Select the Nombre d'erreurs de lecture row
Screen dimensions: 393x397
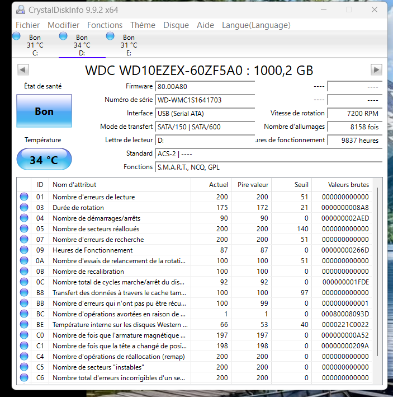pyautogui.click(x=195, y=197)
